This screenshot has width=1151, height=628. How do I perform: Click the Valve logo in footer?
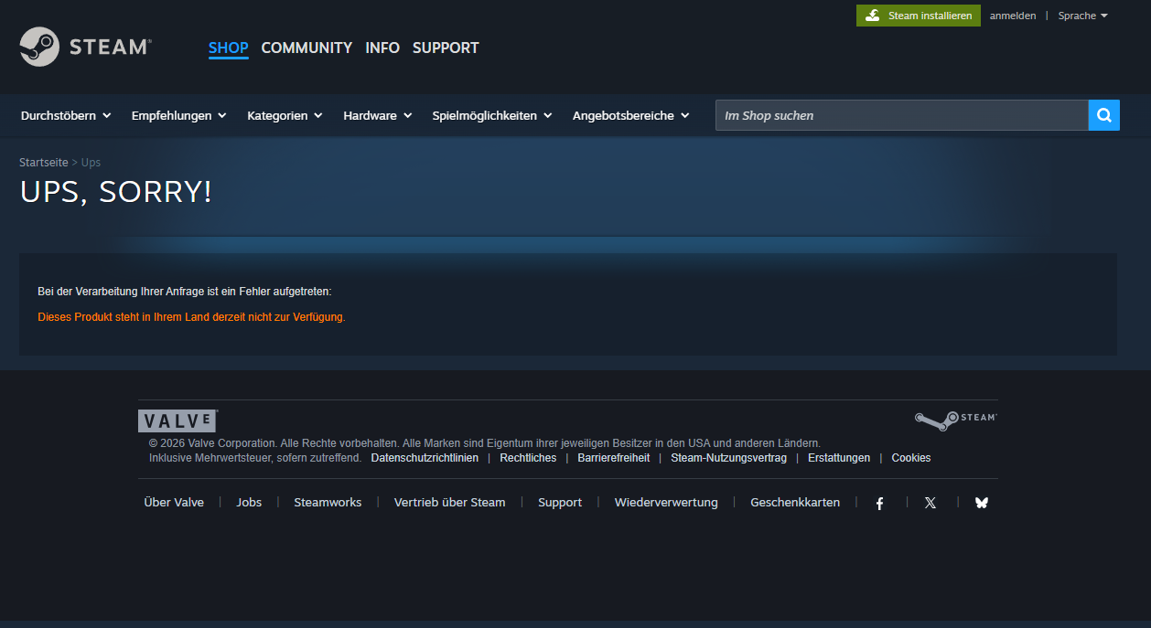[177, 420]
